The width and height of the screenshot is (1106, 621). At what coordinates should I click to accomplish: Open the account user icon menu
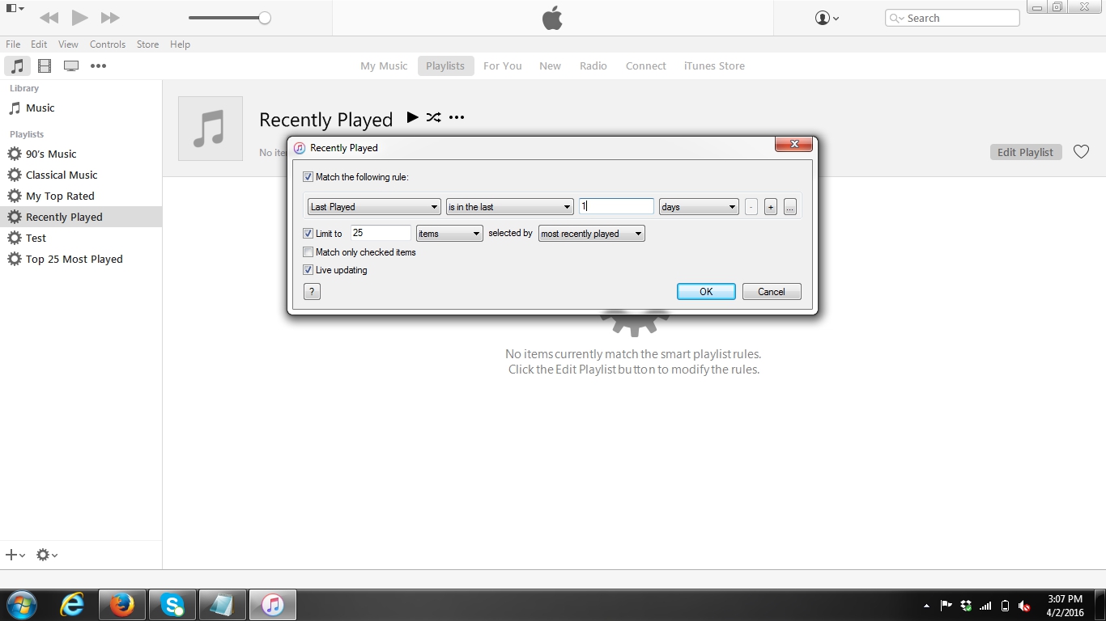(827, 18)
